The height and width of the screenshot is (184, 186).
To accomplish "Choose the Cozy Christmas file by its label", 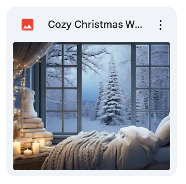I will click(95, 25).
